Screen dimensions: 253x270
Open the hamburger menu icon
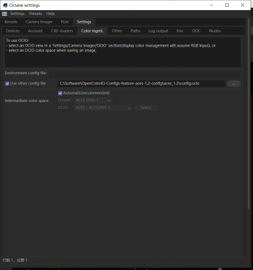click(5, 14)
